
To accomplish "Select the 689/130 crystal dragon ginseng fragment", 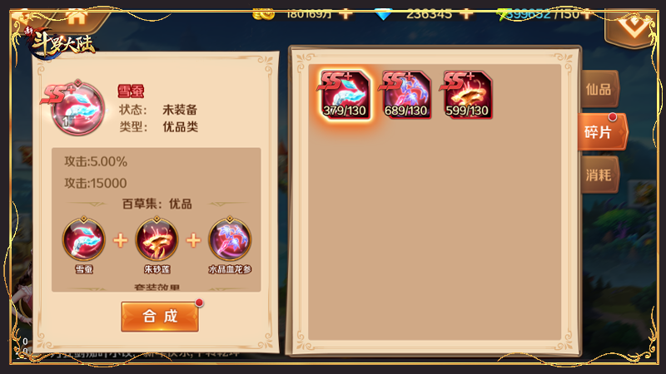I will 405,95.
